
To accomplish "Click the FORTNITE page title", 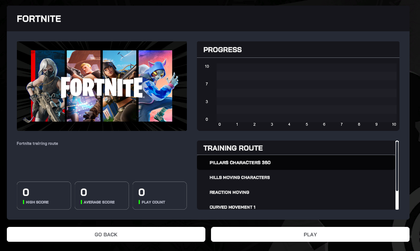I will (x=39, y=19).
